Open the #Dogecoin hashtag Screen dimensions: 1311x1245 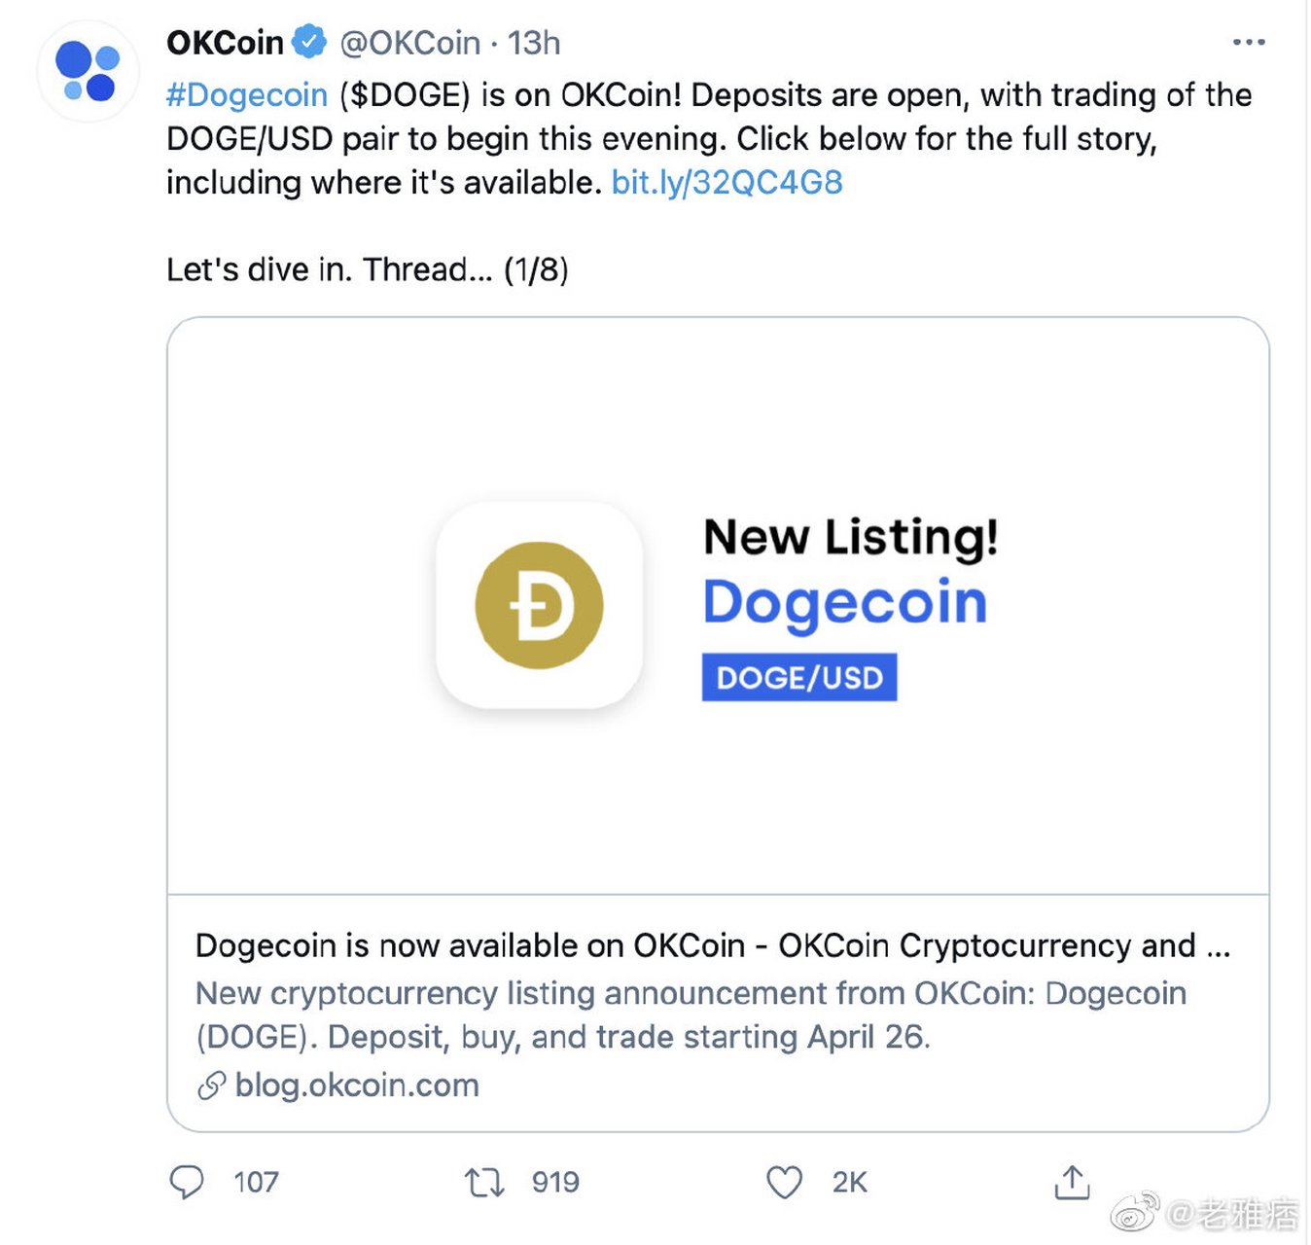click(247, 94)
